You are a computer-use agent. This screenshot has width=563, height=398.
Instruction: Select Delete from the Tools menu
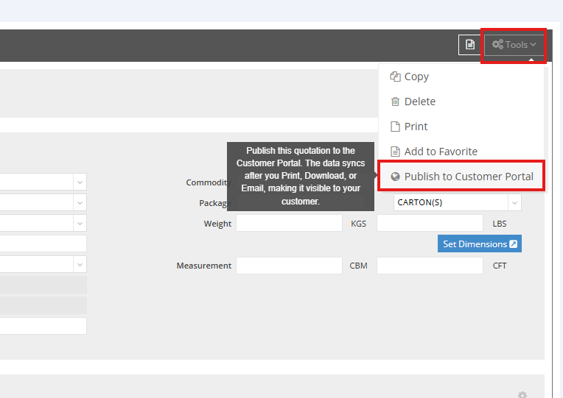[419, 102]
